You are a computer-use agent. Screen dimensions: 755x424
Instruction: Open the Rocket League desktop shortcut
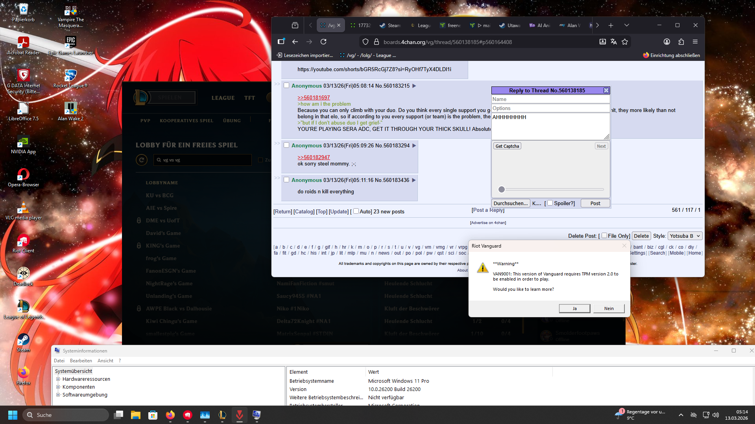[70, 78]
